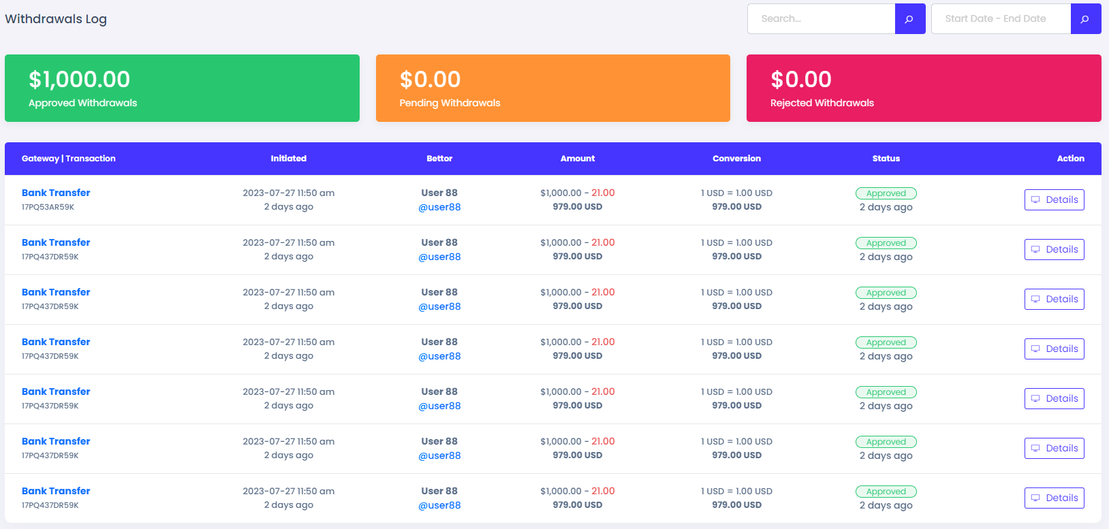
Task: Click Approved badge in first row
Action: click(x=886, y=193)
